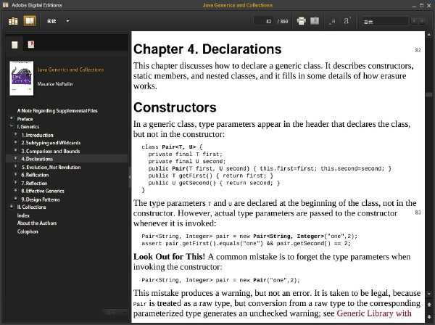Screen dimensions: 435x325
Task: Expand the II. Collections section
Action: click(x=12, y=207)
